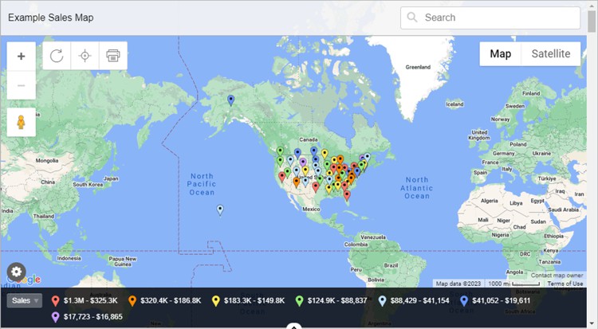Switch to Satellite view
This screenshot has height=329, width=598.
point(551,54)
